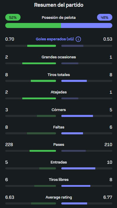
Task: Click the Córners stat label
Action: (59, 110)
